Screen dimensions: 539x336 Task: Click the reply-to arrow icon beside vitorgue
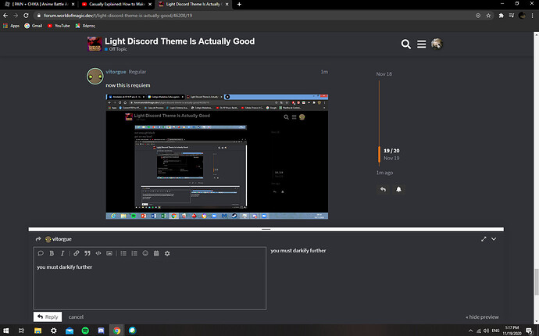38,239
